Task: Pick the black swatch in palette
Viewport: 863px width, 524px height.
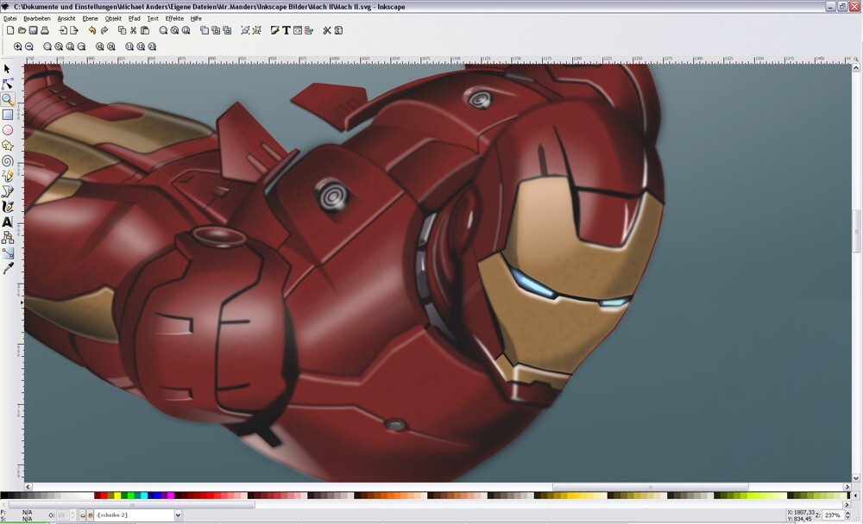Action: [3, 496]
